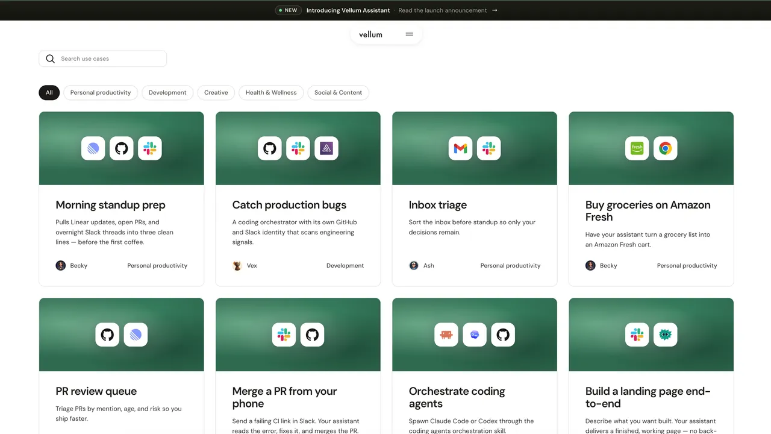Open the PR review queue title

click(x=96, y=391)
